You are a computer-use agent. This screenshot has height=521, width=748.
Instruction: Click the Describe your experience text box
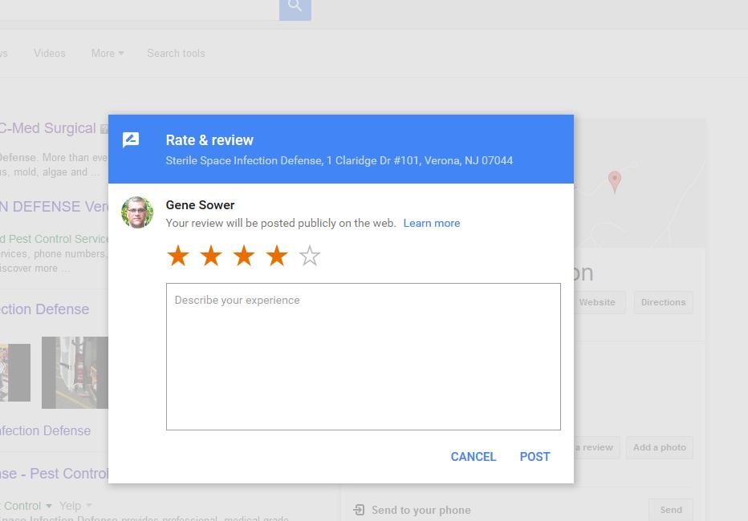(363, 357)
